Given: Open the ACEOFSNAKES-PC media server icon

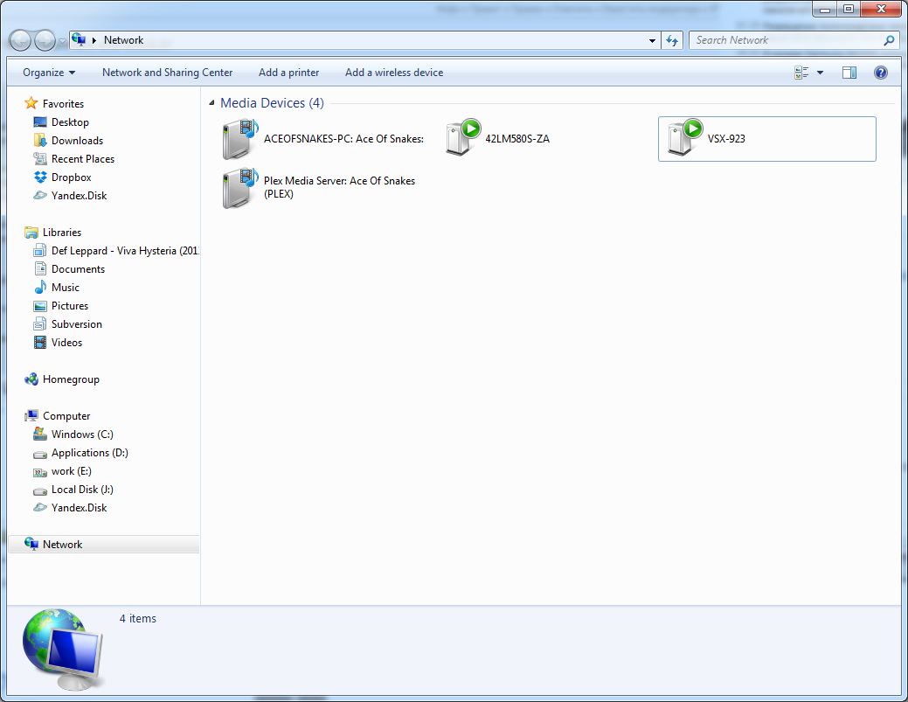Looking at the screenshot, I should point(239,139).
